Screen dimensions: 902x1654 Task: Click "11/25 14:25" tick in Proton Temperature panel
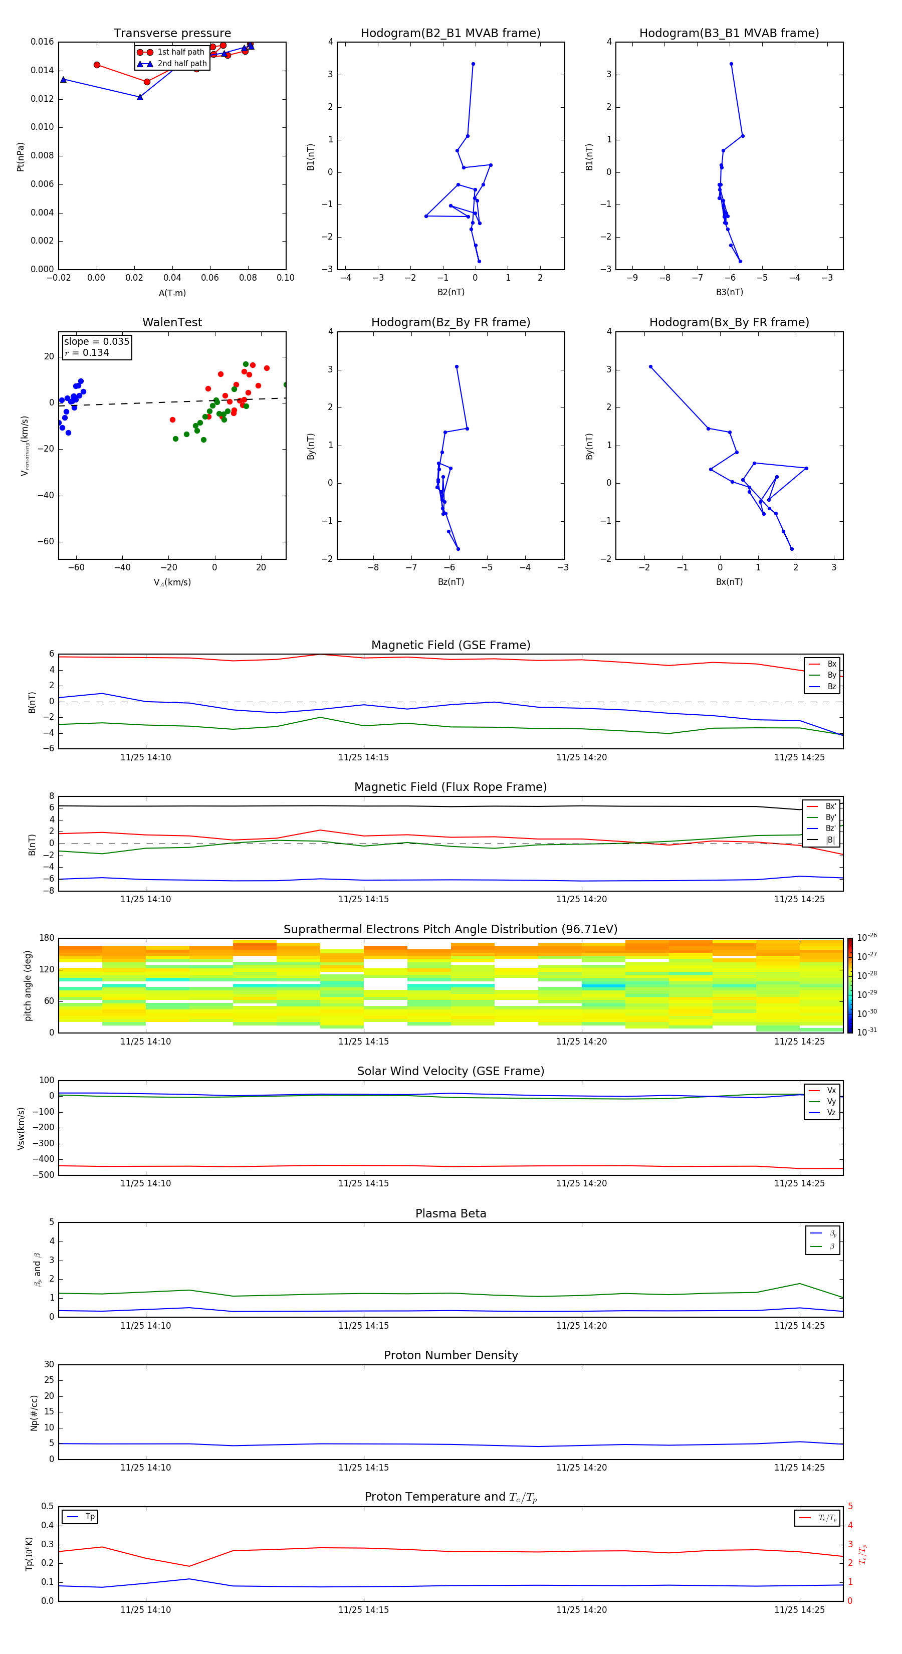coord(799,1610)
